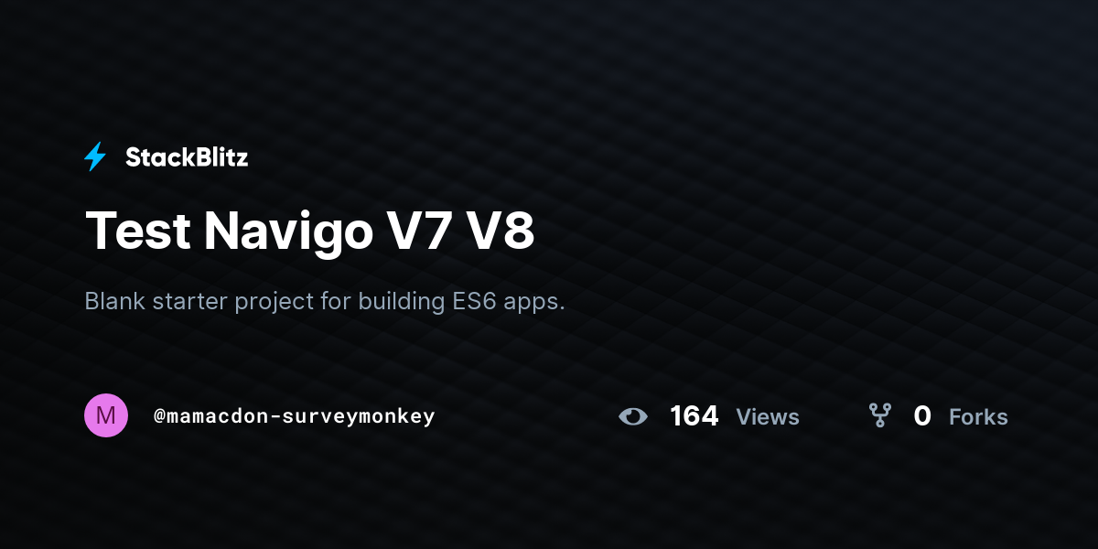Click the blank starter project description
Viewport: 1098px width, 549px height.
tap(325, 301)
